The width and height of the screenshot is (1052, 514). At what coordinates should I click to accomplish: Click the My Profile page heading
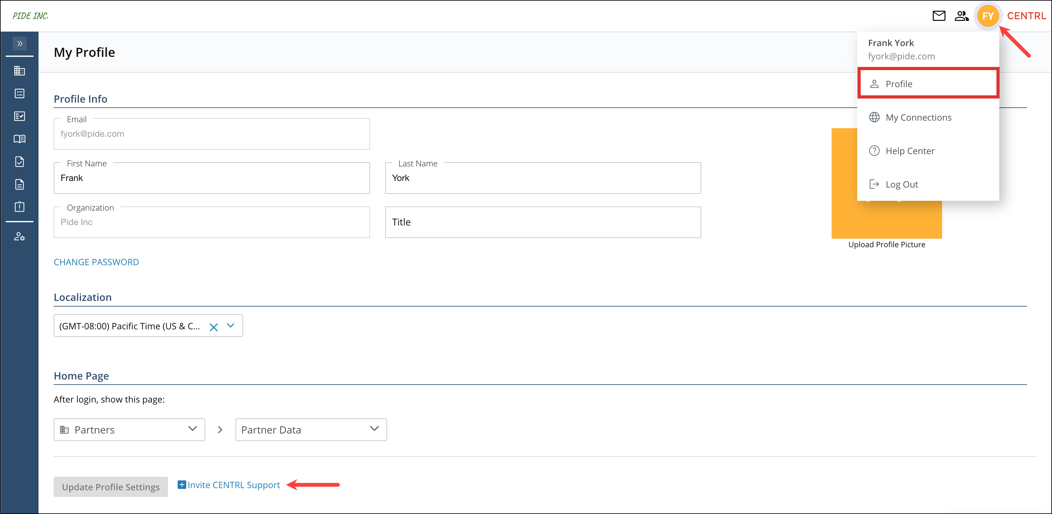[x=85, y=52]
